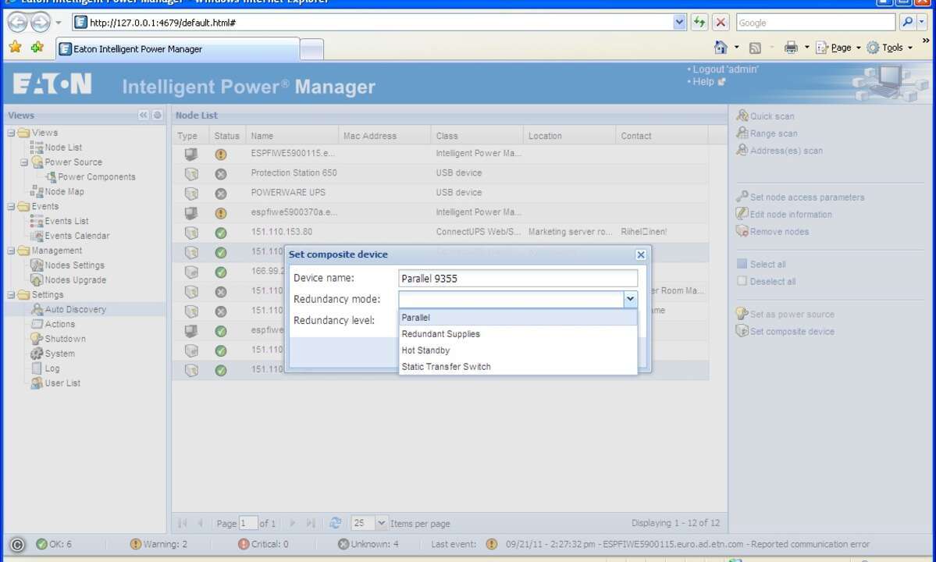This screenshot has width=936, height=562.
Task: Select the 151.110.153.80 node row
Action: pyautogui.click(x=440, y=232)
